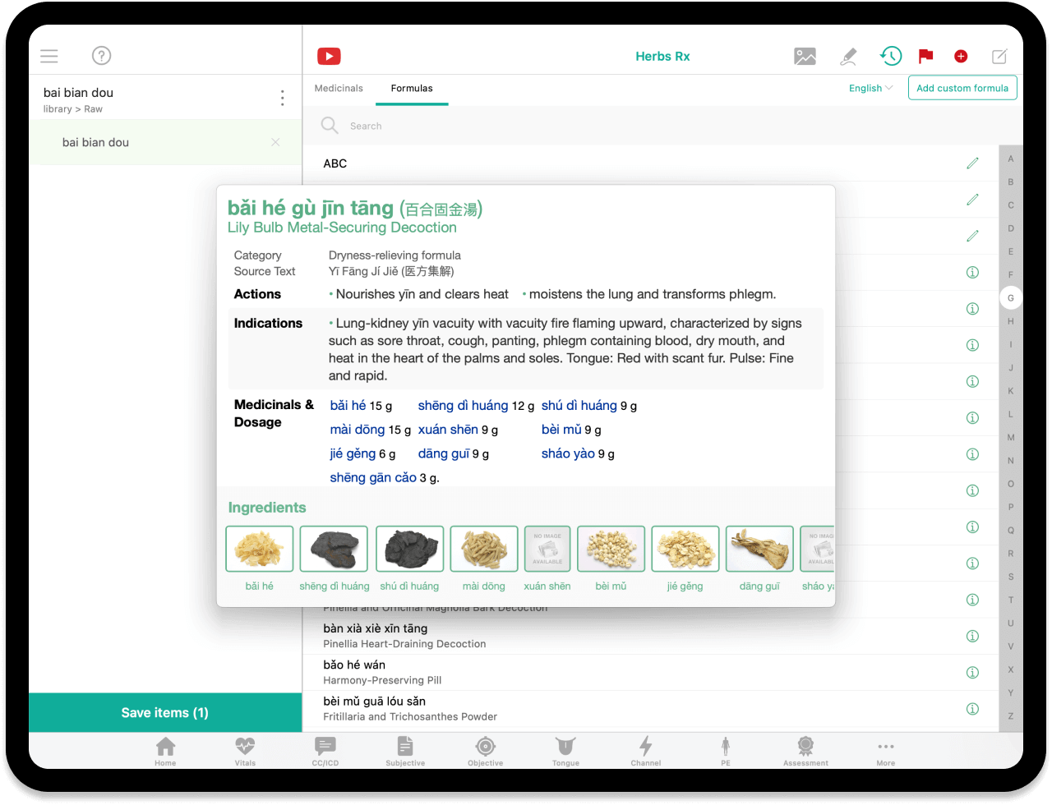Open the shēng dì huáng medicinal link
Screen dimensions: 1052x805
pyautogui.click(x=463, y=405)
